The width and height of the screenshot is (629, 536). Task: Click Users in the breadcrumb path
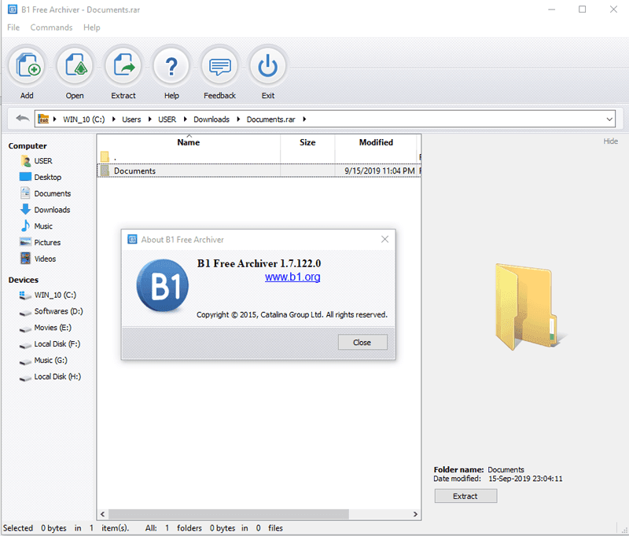coord(131,119)
